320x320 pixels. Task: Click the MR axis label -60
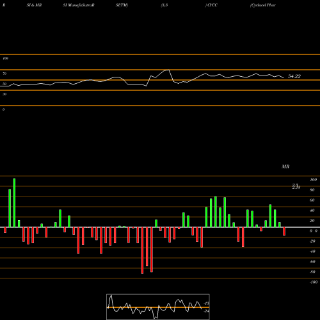312,262
